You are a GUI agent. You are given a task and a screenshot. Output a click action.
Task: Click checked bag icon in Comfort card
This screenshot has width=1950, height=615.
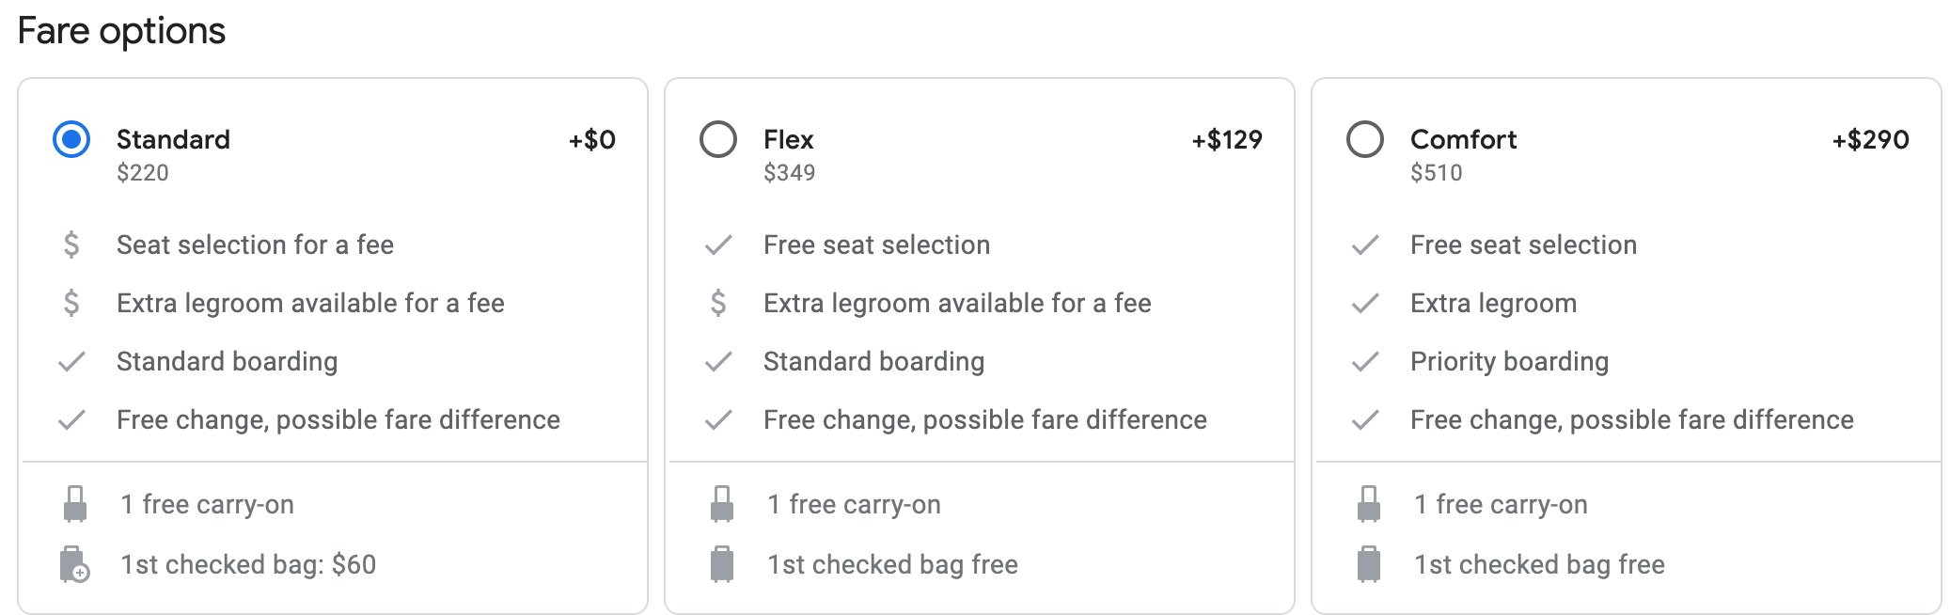coord(1369,564)
